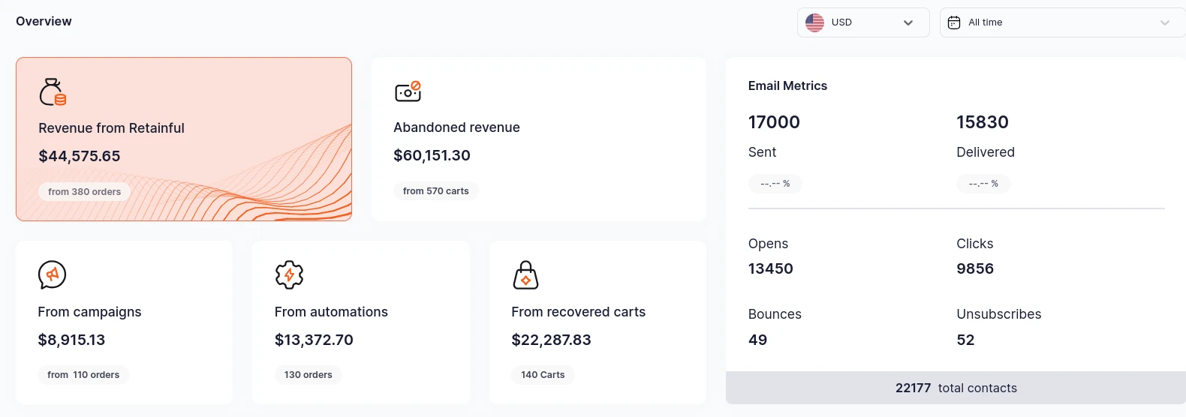Click the 13450 opens count
The image size is (1186, 417).
click(771, 268)
